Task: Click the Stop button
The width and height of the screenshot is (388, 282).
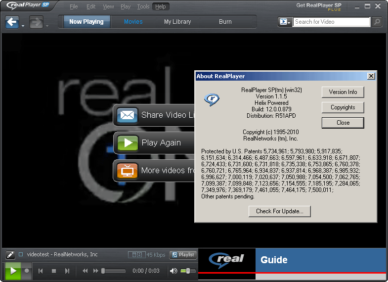Action: (54, 271)
